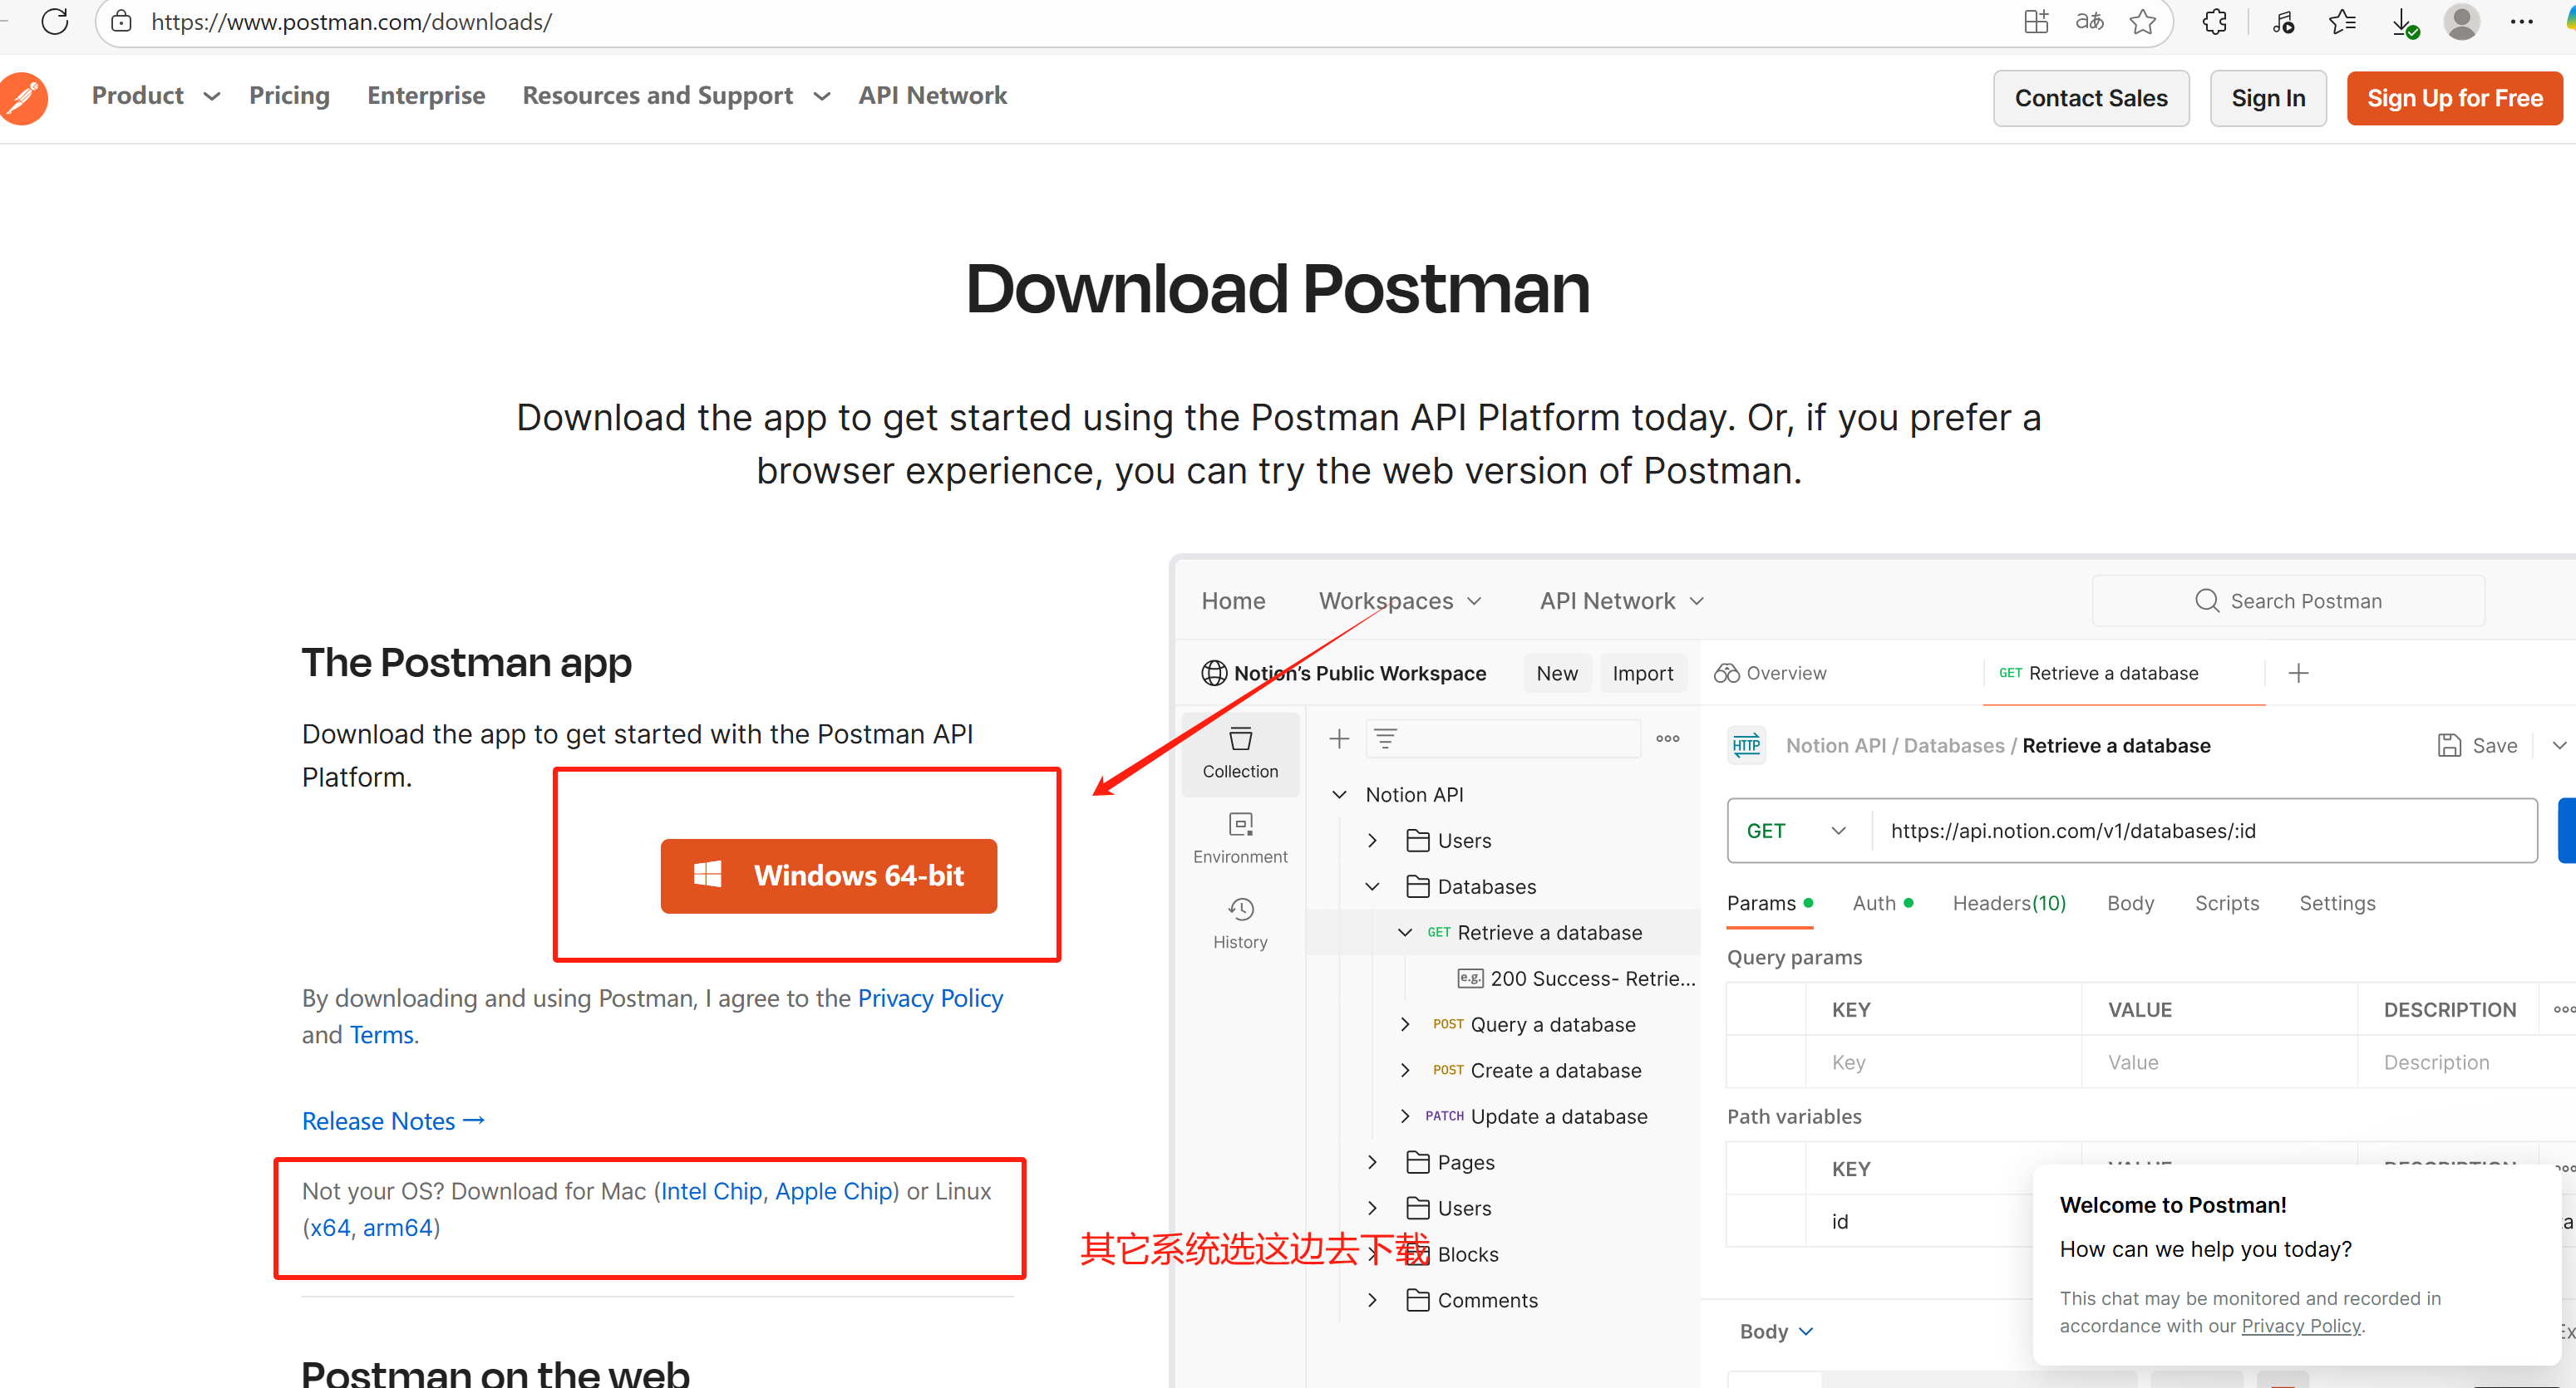2576x1388 pixels.
Task: Click the HTTP request type icon
Action: point(1746,745)
